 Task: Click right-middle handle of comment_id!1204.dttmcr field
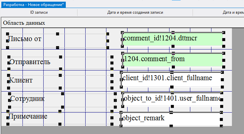click(x=224, y=39)
